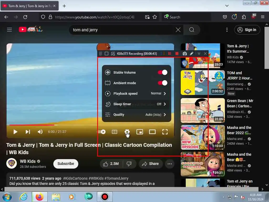269x202 pixels.
Task: Expand Quality Auto (360p) chevron
Action: coord(165,115)
